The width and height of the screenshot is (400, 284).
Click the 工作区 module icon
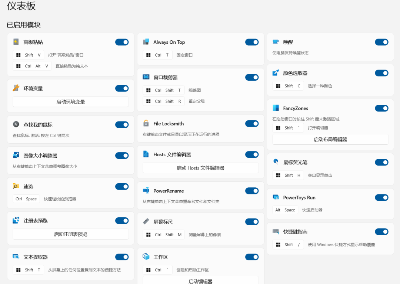146,257
